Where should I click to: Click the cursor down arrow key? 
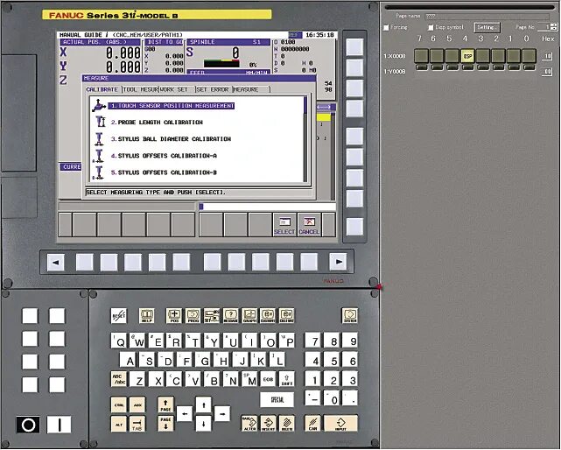(x=203, y=424)
